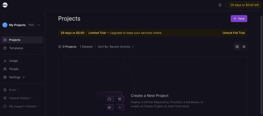Show the 1 Deleted projects
Viewport: 263px width, 116px height.
86,47
